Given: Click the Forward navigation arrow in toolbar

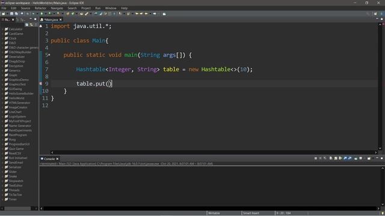Looking at the screenshot, I should 155,14.
